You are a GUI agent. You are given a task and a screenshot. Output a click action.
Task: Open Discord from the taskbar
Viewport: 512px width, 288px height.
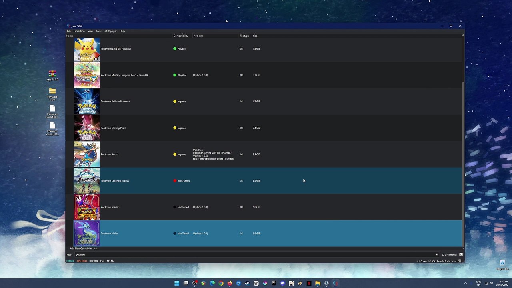282,283
